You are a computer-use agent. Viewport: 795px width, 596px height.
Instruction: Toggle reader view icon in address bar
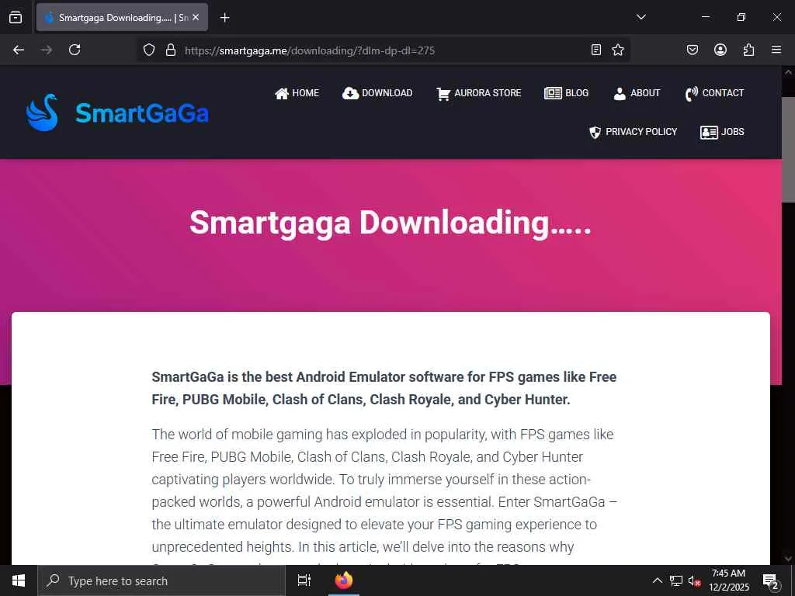click(x=596, y=50)
